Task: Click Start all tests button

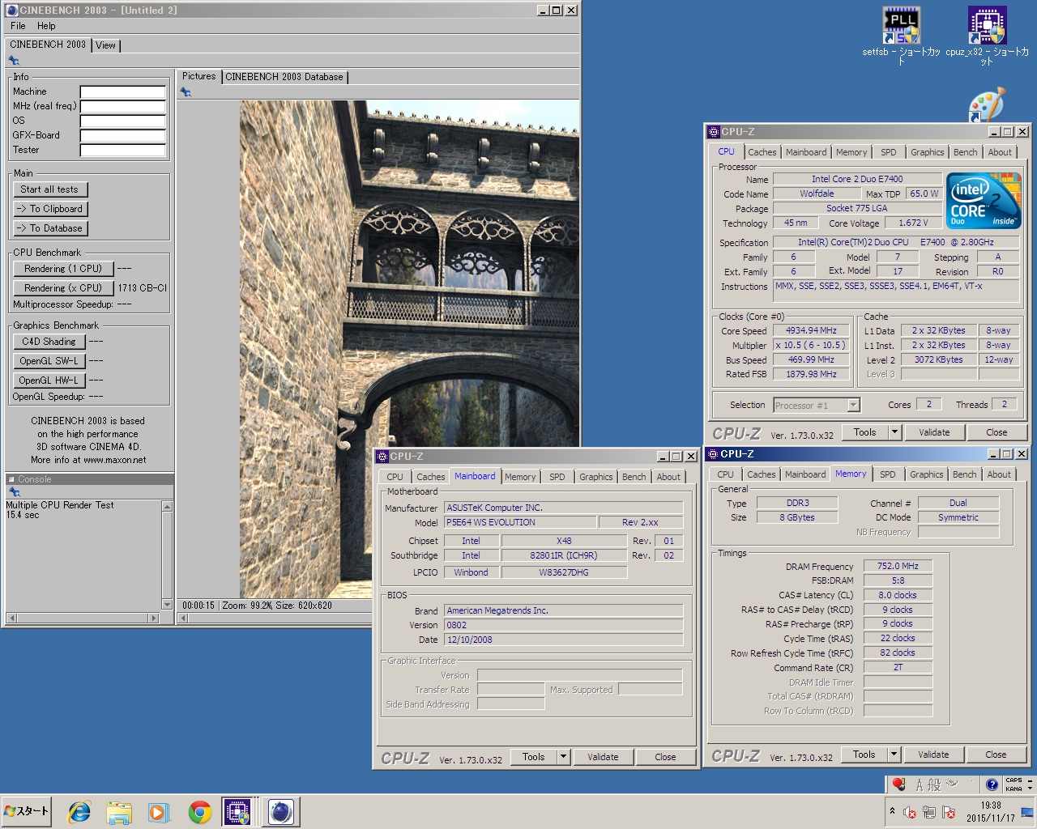Action: (50, 189)
